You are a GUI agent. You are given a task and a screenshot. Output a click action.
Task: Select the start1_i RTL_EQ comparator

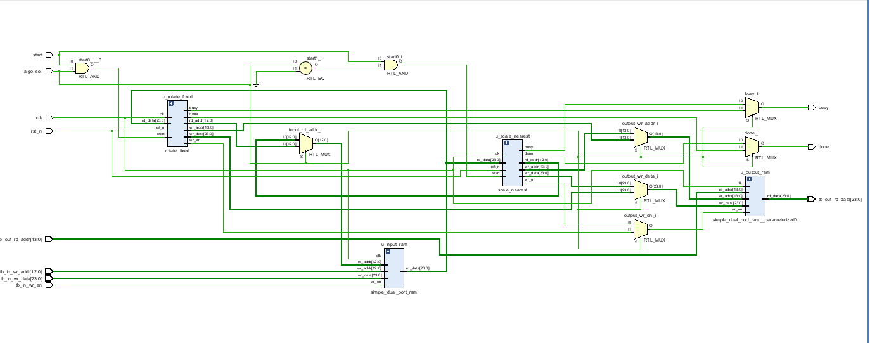point(305,68)
